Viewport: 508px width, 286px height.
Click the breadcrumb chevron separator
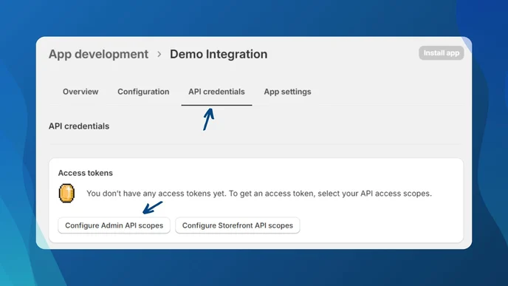point(159,54)
